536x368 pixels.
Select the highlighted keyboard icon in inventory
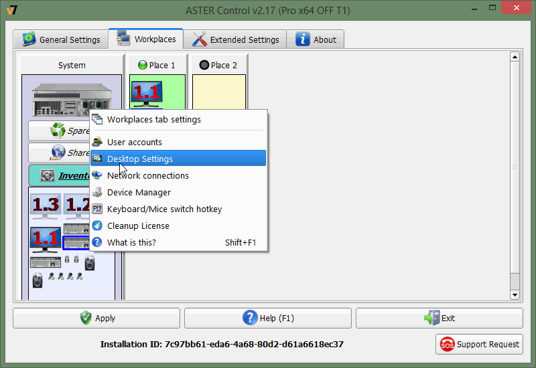coord(76,243)
